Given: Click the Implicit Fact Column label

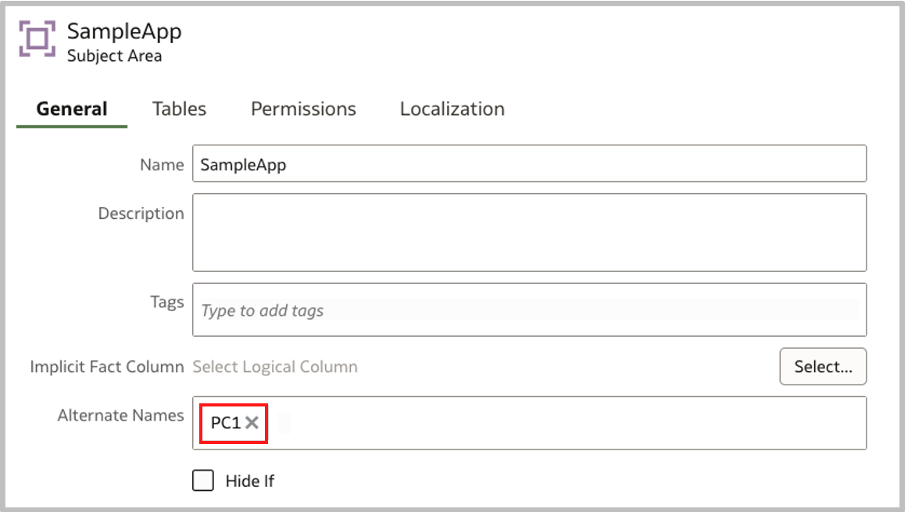Looking at the screenshot, I should point(107,367).
